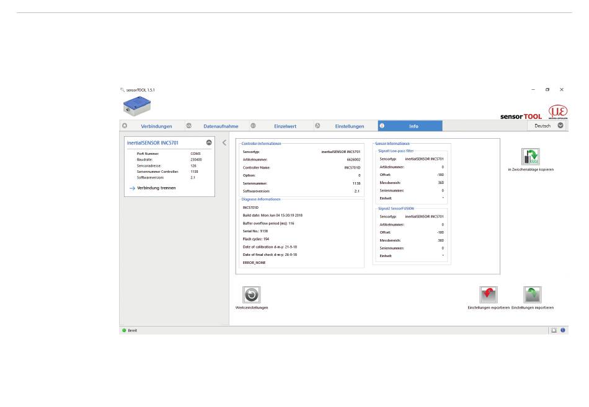Click the Date of calibration line
Viewport: 589px width, 407px height.
[x=270, y=247]
